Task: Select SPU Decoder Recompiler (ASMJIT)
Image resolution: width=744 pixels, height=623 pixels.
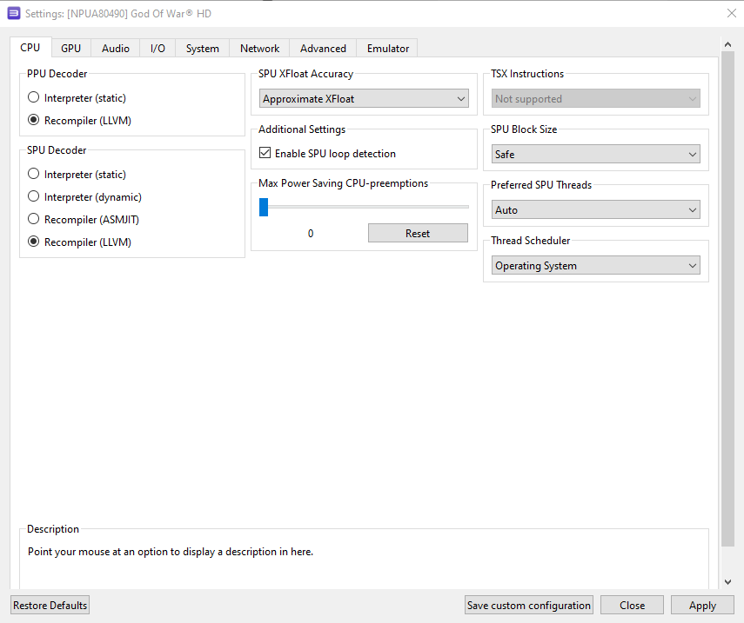Action: tap(34, 219)
